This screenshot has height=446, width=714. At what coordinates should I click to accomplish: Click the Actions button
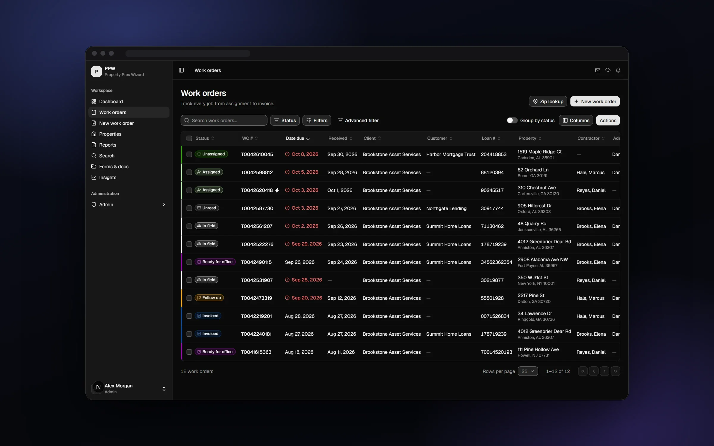click(608, 120)
